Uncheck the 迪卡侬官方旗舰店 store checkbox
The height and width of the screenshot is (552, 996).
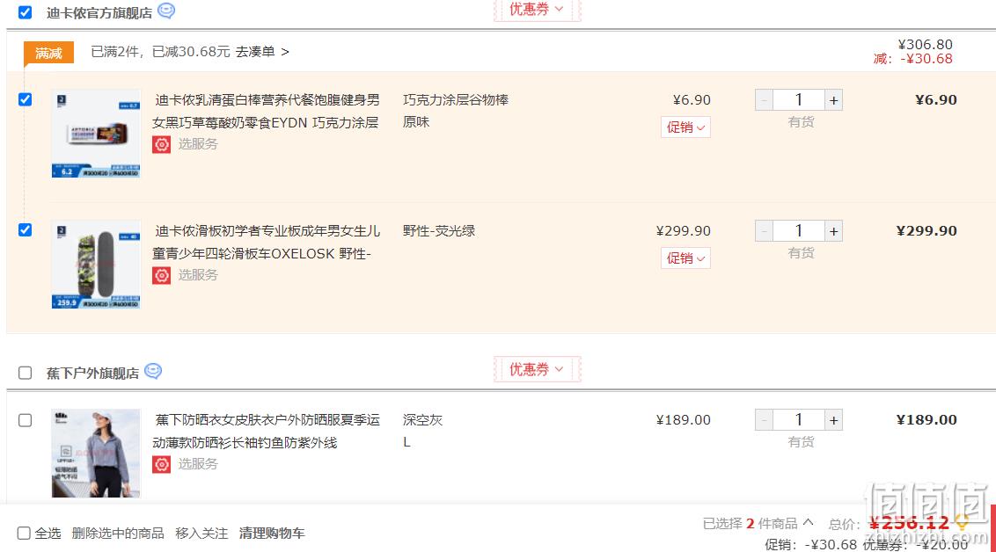[x=25, y=12]
